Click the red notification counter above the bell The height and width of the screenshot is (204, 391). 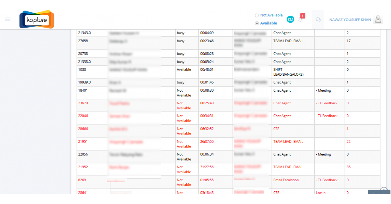(x=302, y=15)
